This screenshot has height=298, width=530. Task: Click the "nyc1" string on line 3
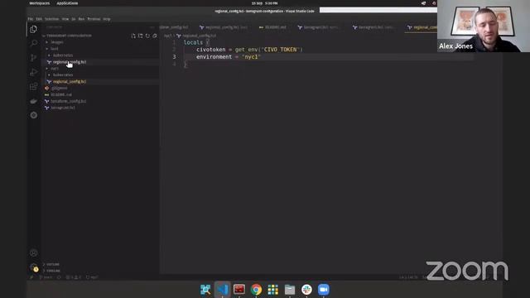click(x=251, y=57)
